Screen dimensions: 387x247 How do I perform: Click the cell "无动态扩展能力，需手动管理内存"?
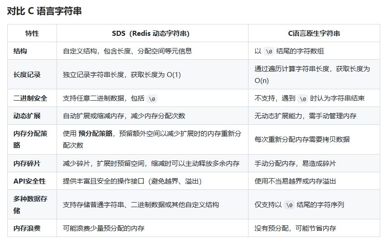tap(306, 116)
